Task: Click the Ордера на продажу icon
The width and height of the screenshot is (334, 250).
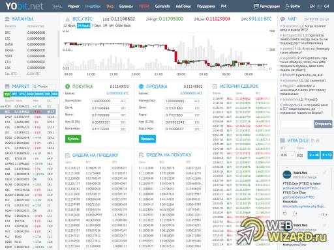Action: tap(68, 156)
